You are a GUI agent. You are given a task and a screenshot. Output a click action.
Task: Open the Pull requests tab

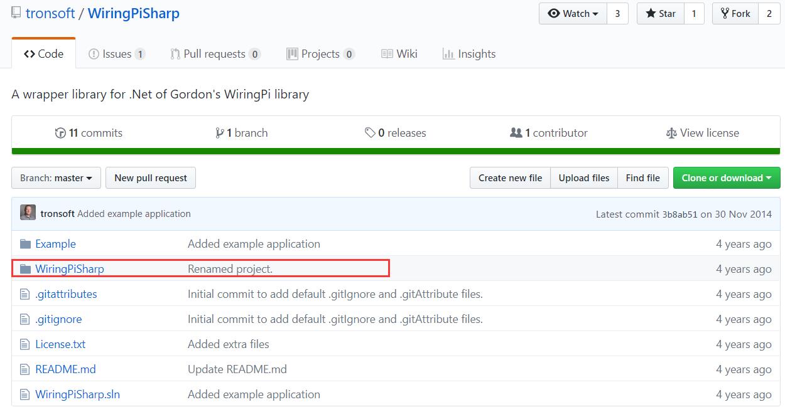pyautogui.click(x=214, y=54)
